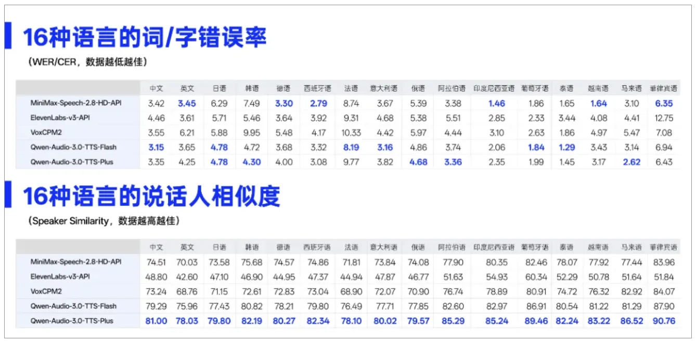696x342 pixels.
Task: Click bold Qwen Plus Malay error value 2.62
Action: pos(631,162)
